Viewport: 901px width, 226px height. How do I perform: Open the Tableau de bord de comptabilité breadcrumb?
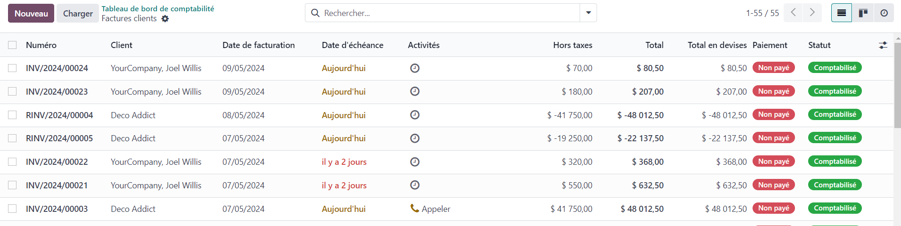pos(158,8)
